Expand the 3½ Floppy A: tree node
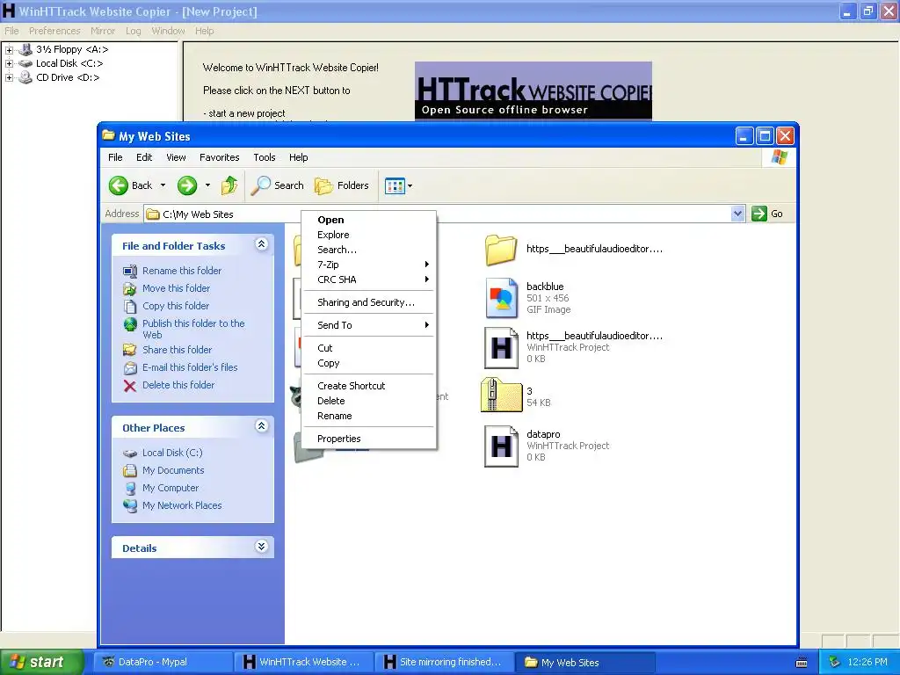This screenshot has width=900, height=675. [9, 50]
